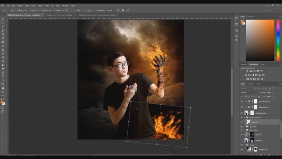Switch to the second document tab
This screenshot has height=159, width=282.
pos(60,15)
